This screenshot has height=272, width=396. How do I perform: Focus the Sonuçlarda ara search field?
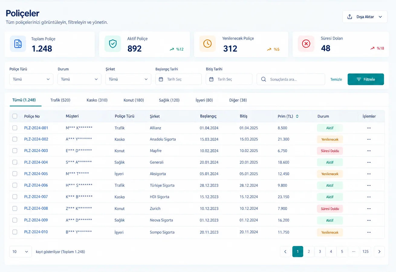click(x=291, y=79)
